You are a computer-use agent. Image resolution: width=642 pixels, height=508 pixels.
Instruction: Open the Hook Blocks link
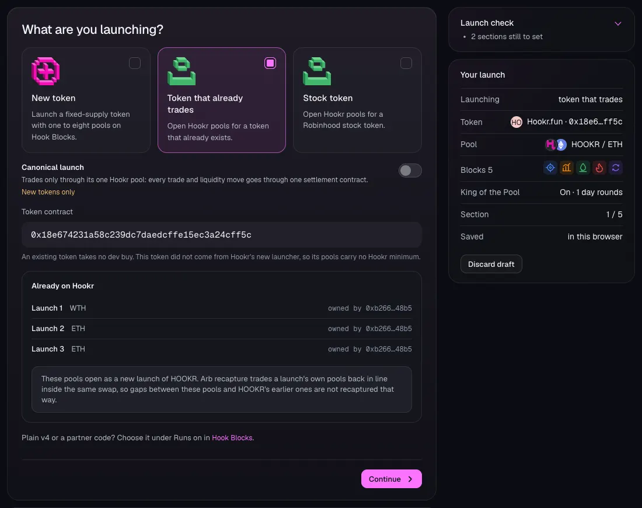point(232,437)
